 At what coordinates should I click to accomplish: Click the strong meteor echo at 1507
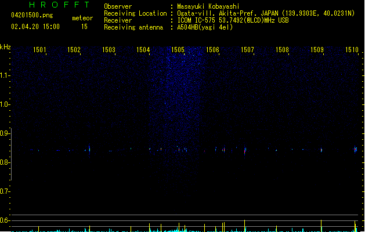point(245,150)
